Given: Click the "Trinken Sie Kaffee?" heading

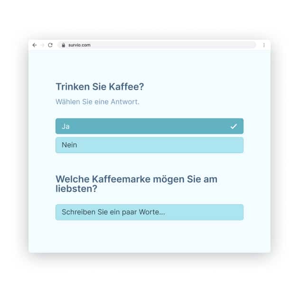Looking at the screenshot, I should [x=100, y=87].
